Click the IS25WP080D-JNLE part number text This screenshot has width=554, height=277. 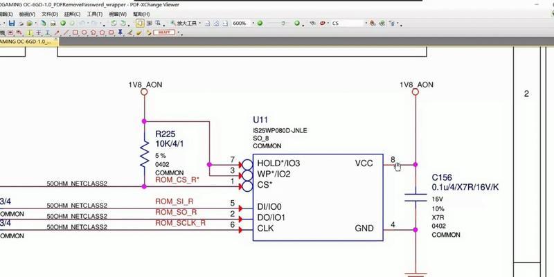[280, 131]
